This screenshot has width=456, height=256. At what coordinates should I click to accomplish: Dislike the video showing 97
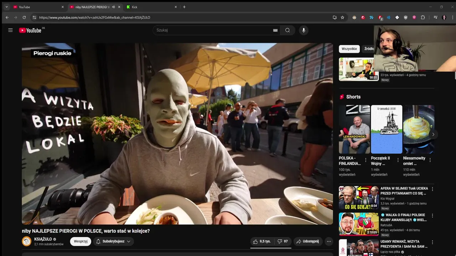point(283,241)
